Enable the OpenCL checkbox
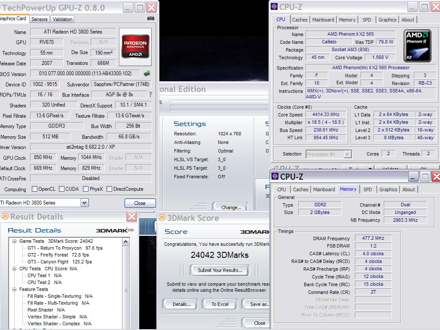 [34, 189]
